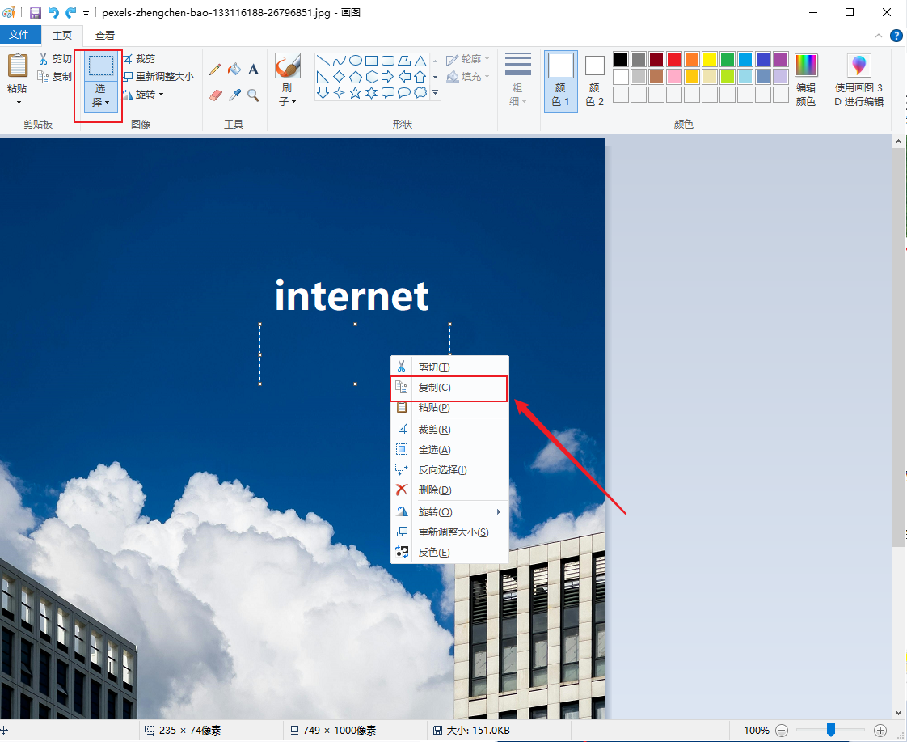Choose the Rectangle shape
Viewport: 907px width, 742px height.
(x=371, y=60)
